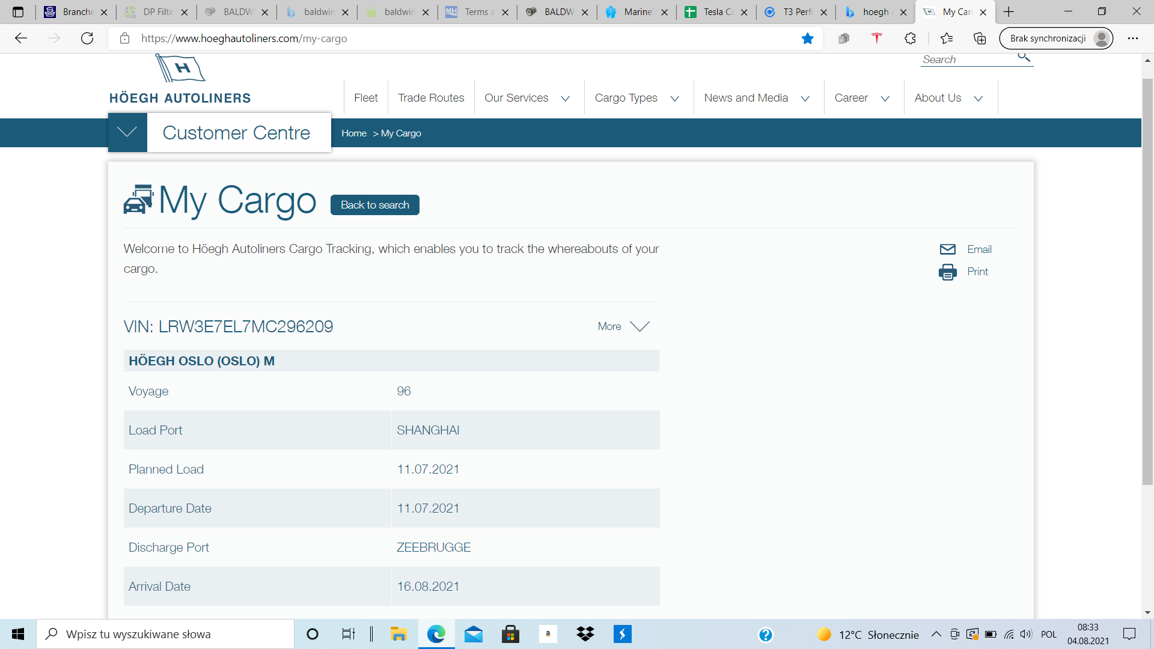Click the weather 12°C Słonecznie widget

(869, 635)
